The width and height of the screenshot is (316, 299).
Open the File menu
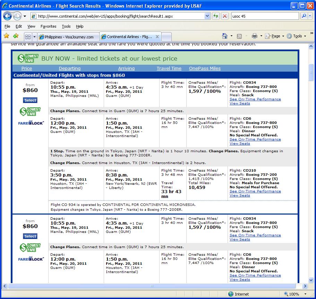[7, 26]
